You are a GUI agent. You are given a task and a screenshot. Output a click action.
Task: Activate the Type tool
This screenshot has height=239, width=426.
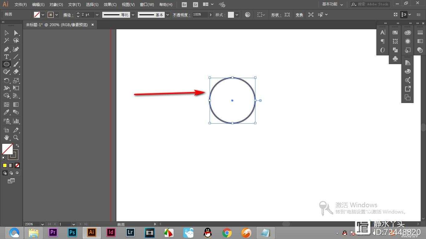click(6, 57)
